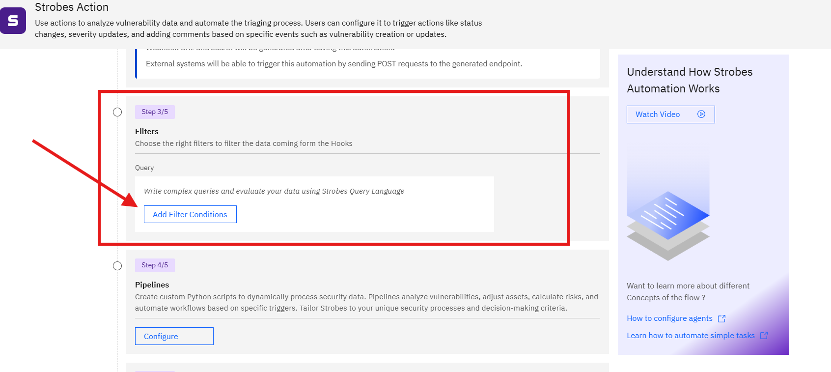Click the external systems POST requests note
The width and height of the screenshot is (831, 372).
point(334,64)
